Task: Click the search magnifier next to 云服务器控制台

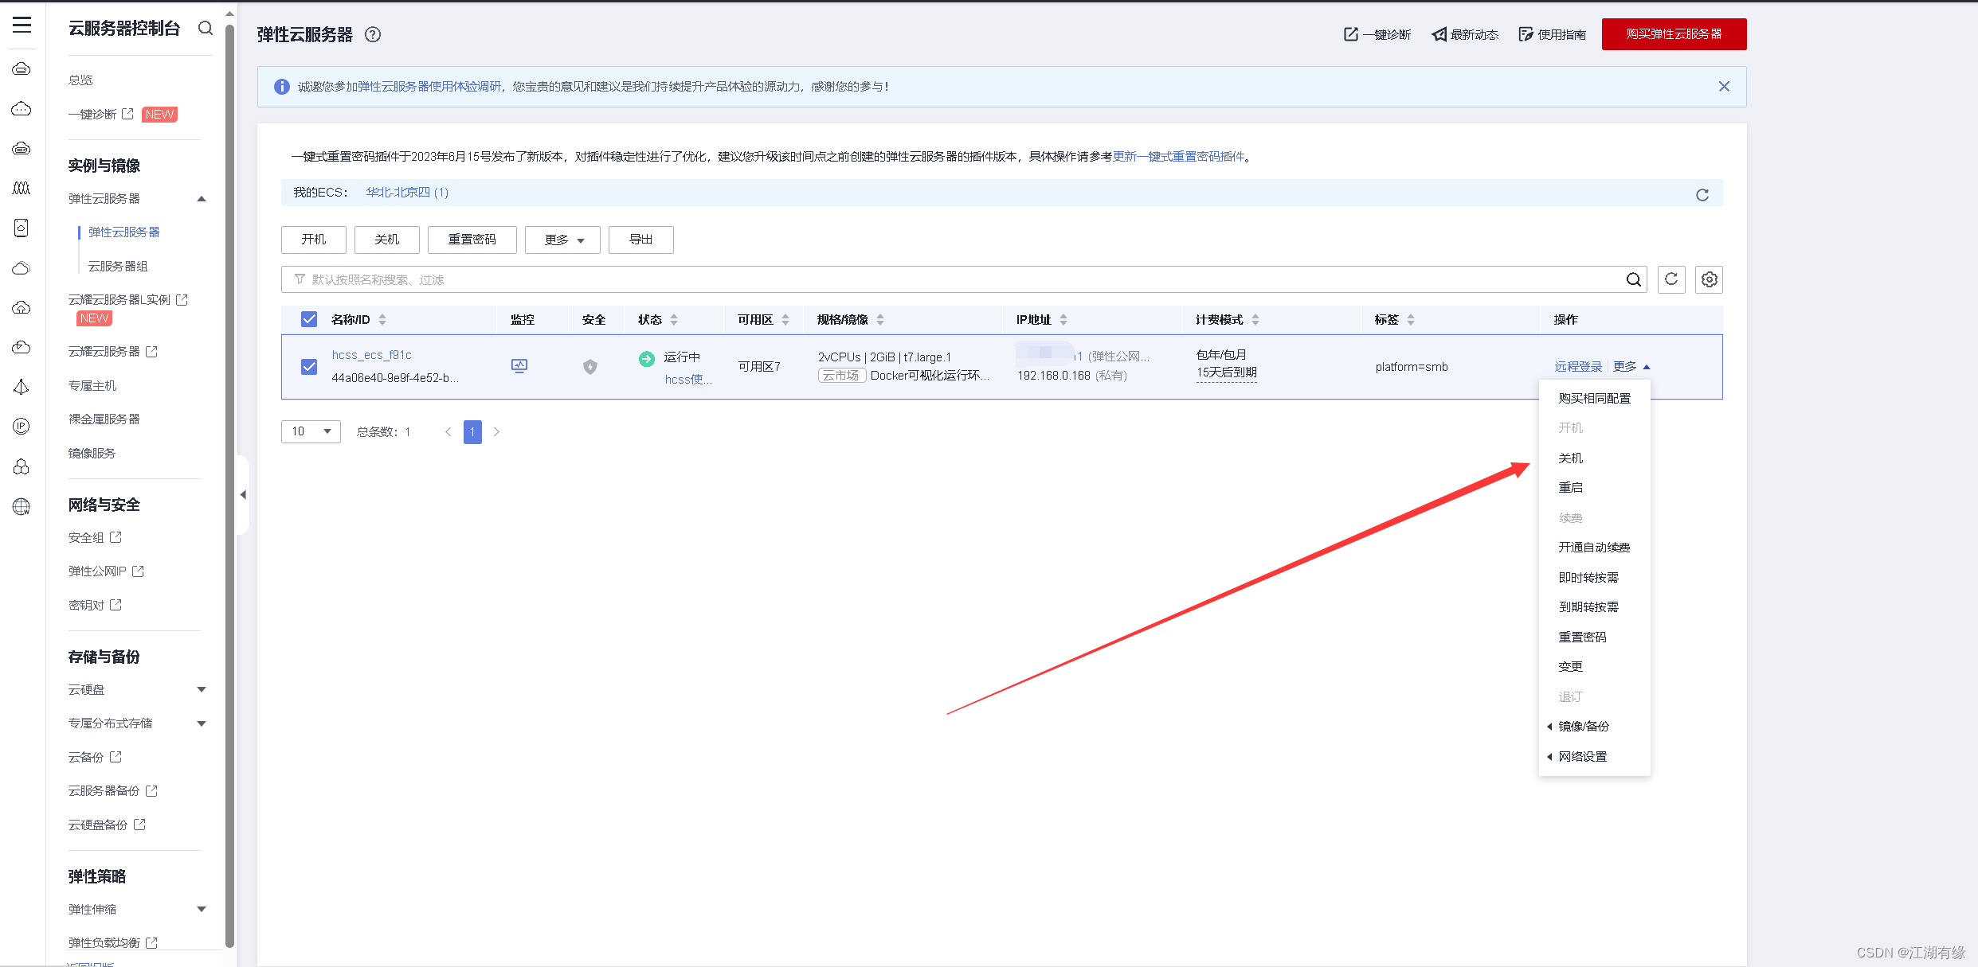Action: coord(206,28)
